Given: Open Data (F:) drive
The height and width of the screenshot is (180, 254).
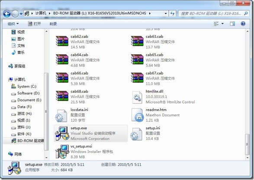Looking at the screenshot, I should click(21, 107).
